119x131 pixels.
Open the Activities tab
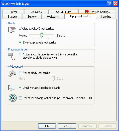tap(36, 12)
